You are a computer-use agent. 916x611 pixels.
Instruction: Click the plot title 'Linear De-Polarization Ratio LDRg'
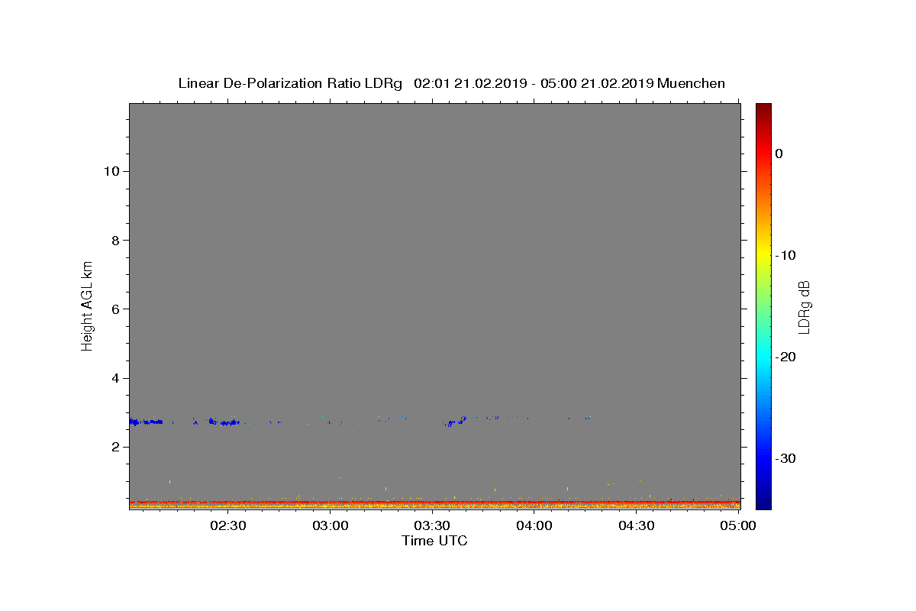tap(290, 83)
